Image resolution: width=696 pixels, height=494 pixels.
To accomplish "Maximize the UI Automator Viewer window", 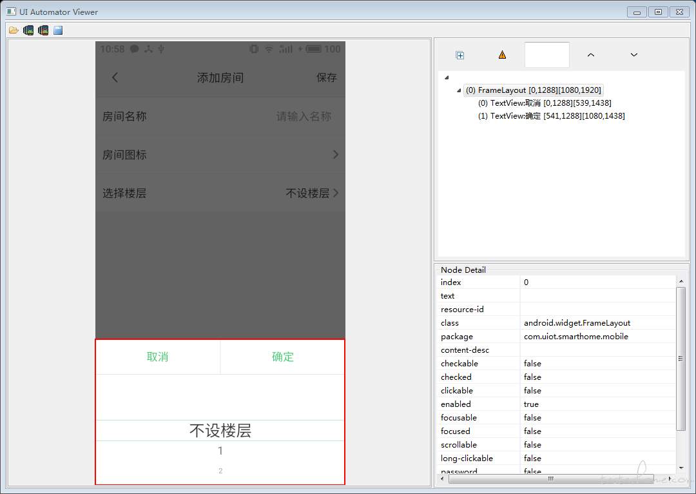I will coord(658,12).
